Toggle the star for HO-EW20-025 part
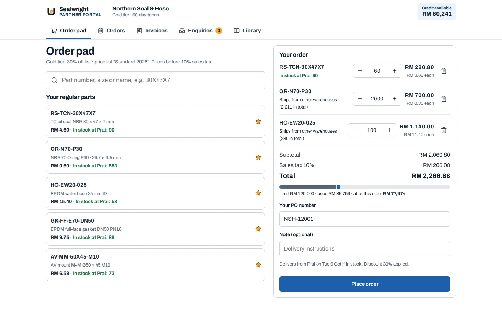 (258, 193)
